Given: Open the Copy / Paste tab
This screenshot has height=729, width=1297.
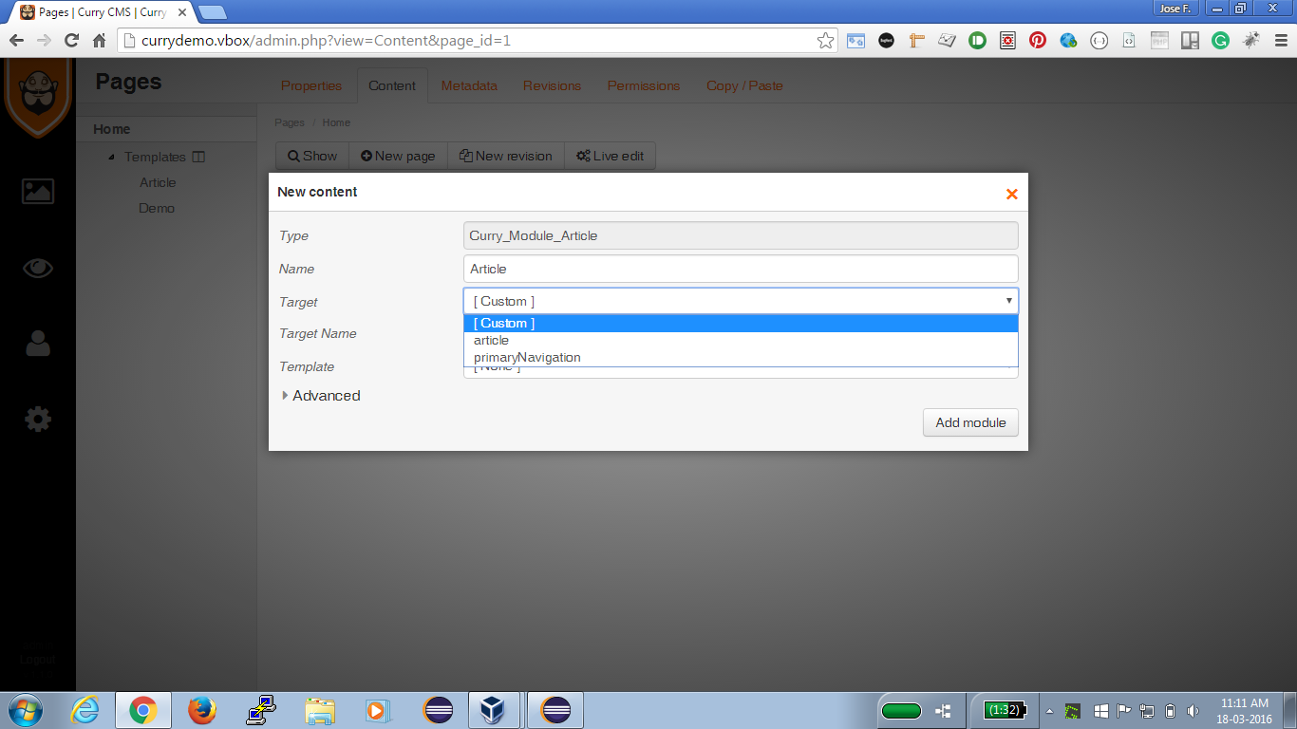Looking at the screenshot, I should (x=744, y=85).
